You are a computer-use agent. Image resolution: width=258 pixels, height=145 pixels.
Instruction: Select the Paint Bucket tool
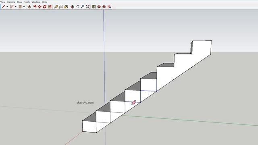pos(66,7)
